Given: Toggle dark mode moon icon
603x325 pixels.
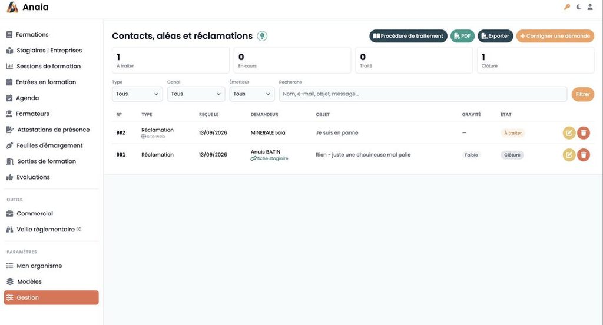Looking at the screenshot, I should pos(578,7).
